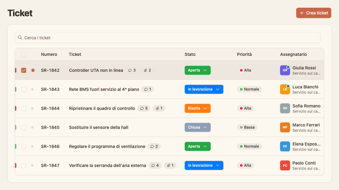The image size is (339, 190).
Task: Click the status dot for SR-1847
Action: [32, 165]
